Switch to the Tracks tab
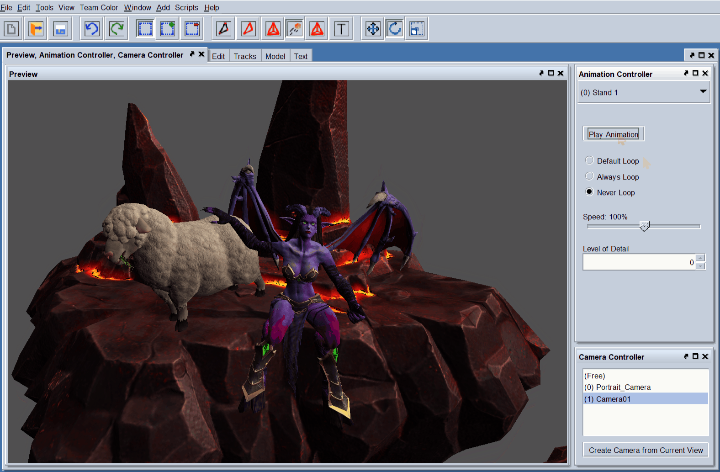The height and width of the screenshot is (472, 720). [x=245, y=56]
